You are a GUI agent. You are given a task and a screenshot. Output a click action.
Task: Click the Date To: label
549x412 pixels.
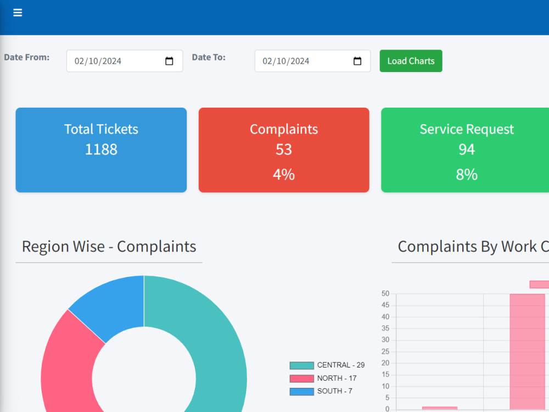coord(209,57)
